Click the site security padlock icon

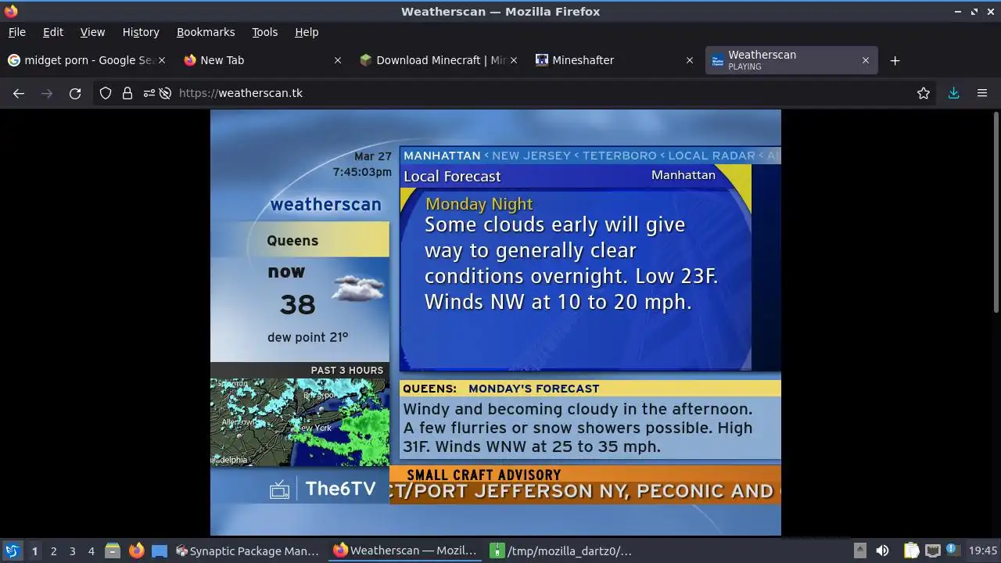(x=127, y=93)
